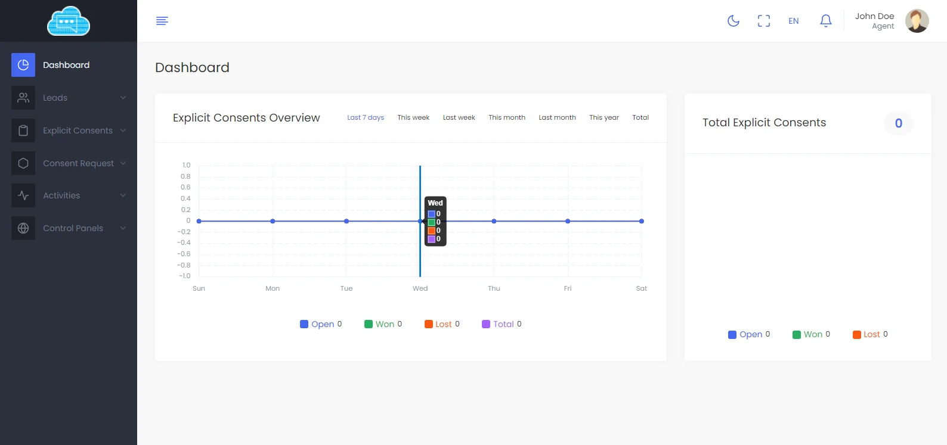947x445 pixels.
Task: Open notifications bell
Action: (826, 21)
